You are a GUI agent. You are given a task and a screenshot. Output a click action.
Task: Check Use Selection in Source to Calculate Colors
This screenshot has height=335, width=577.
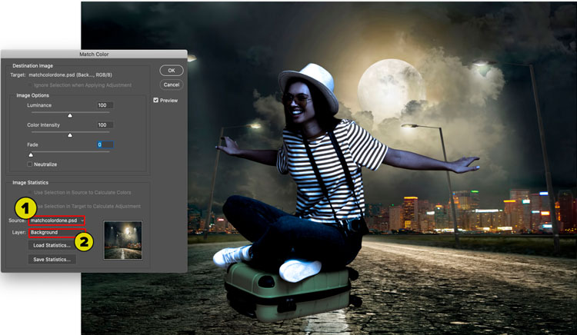click(x=30, y=192)
